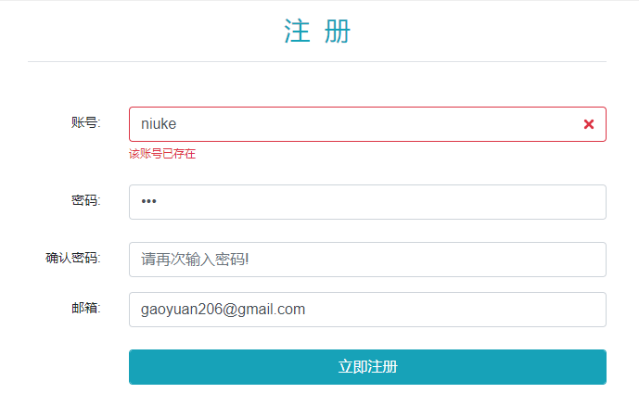
Task: Click the red X error icon in account field
Action: (x=589, y=124)
